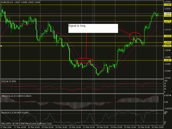Click the 17 Mar 2008 date label
This screenshot has width=172, height=129.
click(x=6, y=127)
